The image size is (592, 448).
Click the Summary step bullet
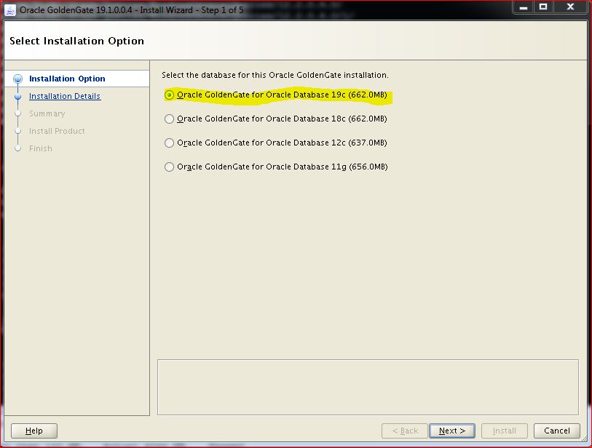(18, 113)
